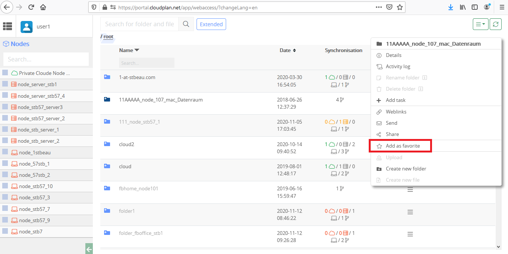Open row menu for folder_fboffice_stb1
This screenshot has height=254, width=508.
(410, 234)
